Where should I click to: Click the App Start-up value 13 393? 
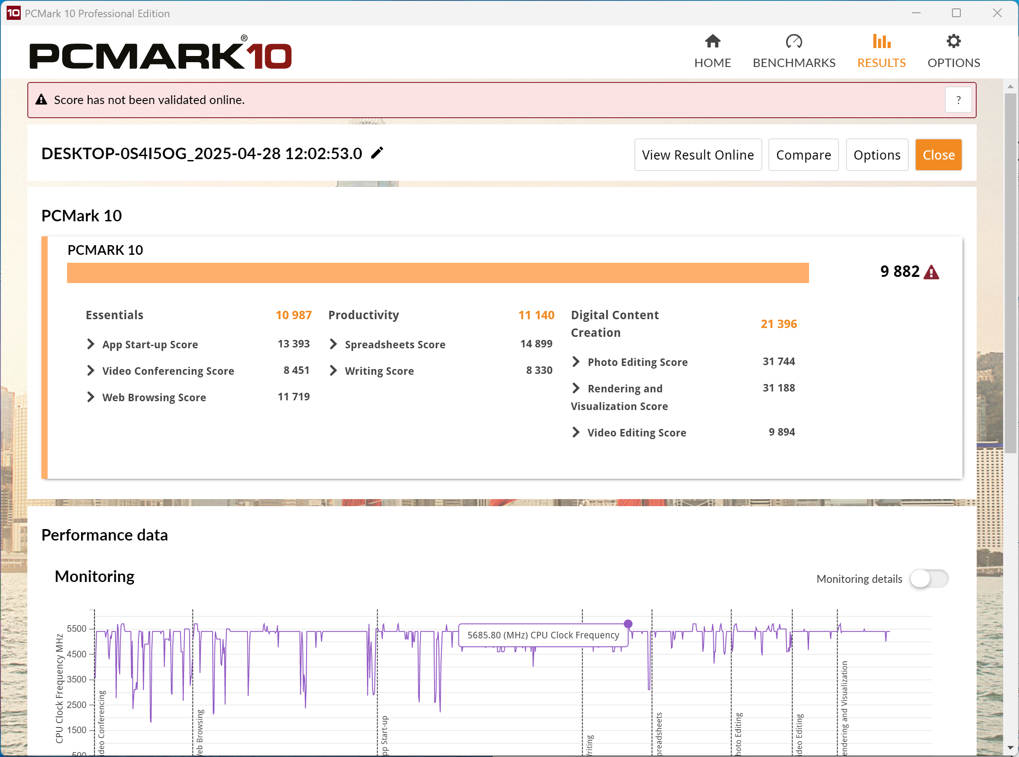pos(293,344)
